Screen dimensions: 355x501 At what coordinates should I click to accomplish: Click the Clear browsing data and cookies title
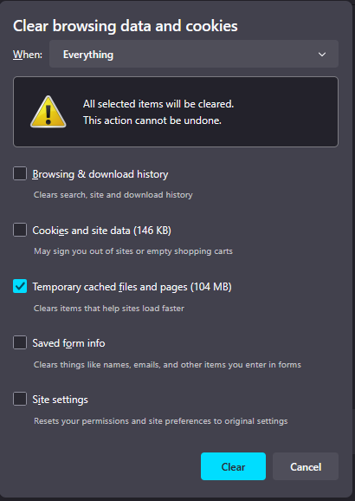126,26
